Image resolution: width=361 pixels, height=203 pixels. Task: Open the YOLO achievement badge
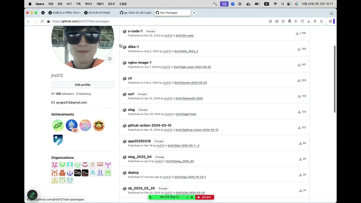click(85, 125)
